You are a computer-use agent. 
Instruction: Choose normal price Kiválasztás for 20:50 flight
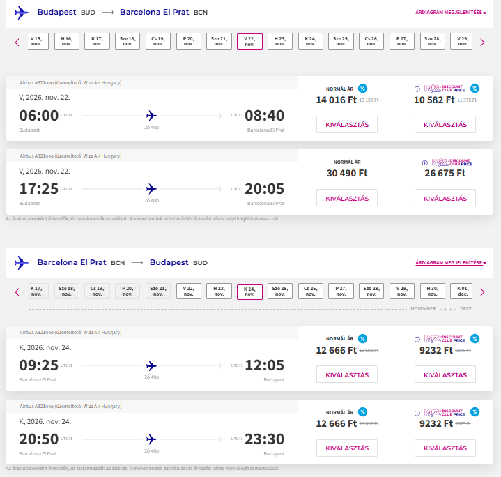pyautogui.click(x=347, y=448)
